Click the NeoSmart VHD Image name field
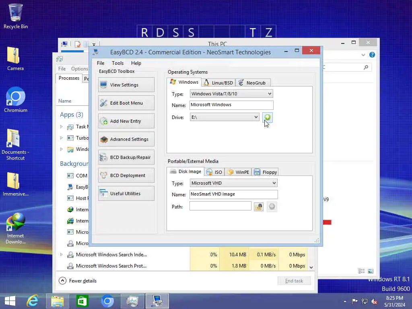 (x=233, y=194)
